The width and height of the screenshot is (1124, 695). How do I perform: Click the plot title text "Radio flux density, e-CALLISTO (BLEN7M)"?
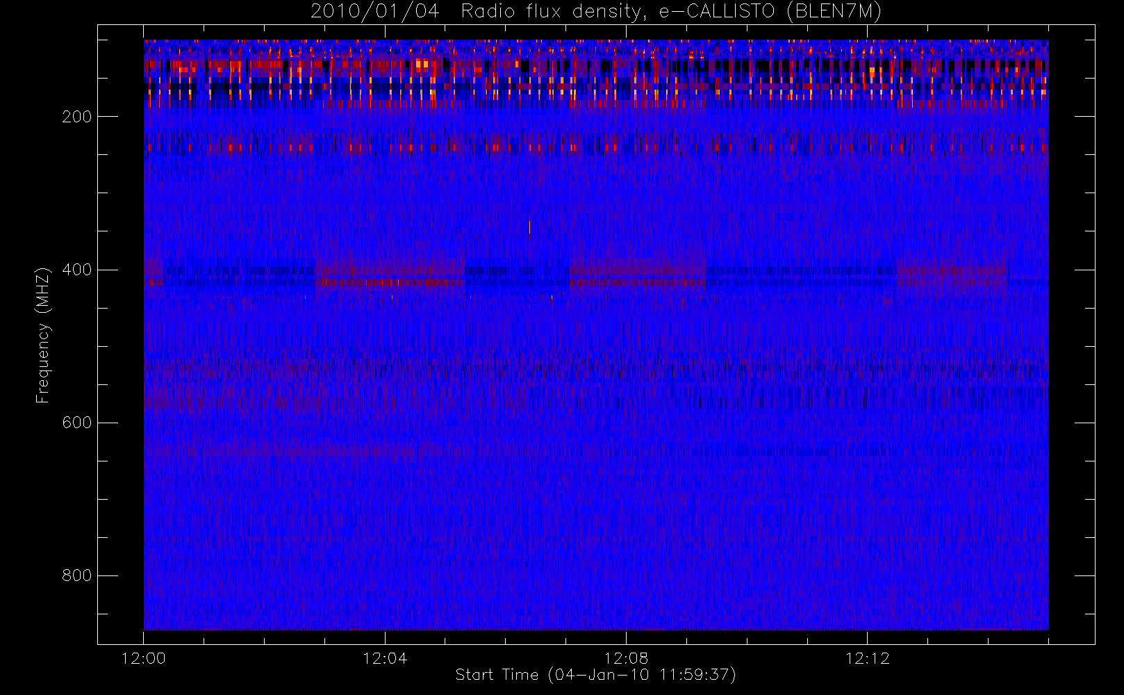[671, 12]
